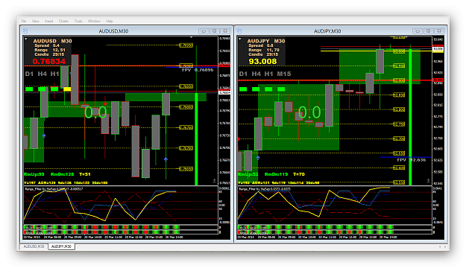The height and width of the screenshot is (268, 466).
Task: Click the AUDUSD chart window system icon
Action: tap(25, 31)
